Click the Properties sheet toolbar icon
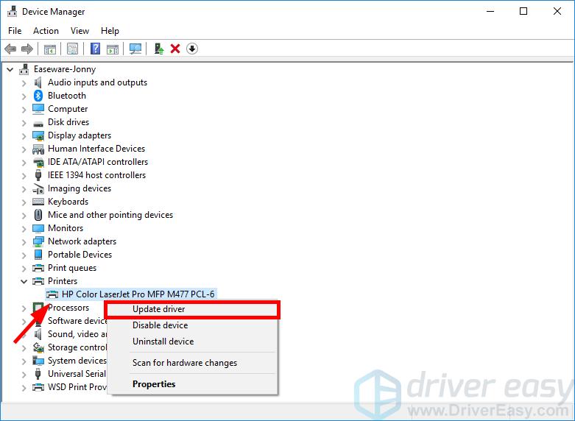Image resolution: width=575 pixels, height=421 pixels. coord(72,49)
